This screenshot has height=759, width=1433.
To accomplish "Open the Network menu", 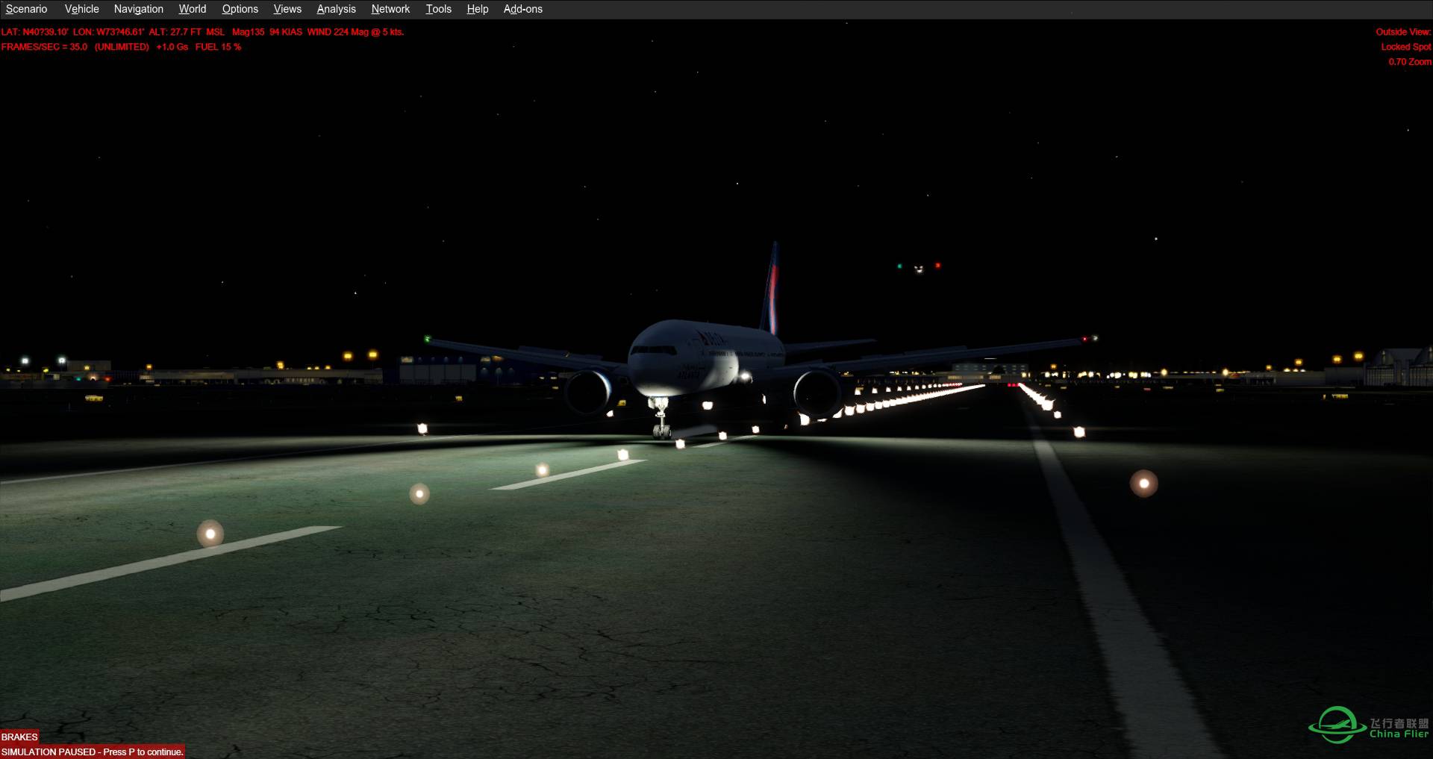I will coord(390,9).
